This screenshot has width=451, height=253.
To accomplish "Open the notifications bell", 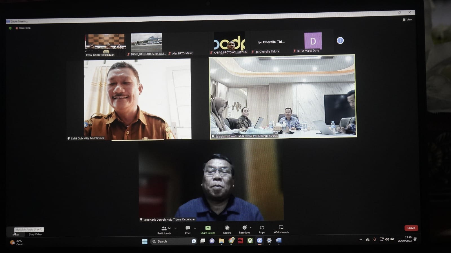I will [x=415, y=239].
